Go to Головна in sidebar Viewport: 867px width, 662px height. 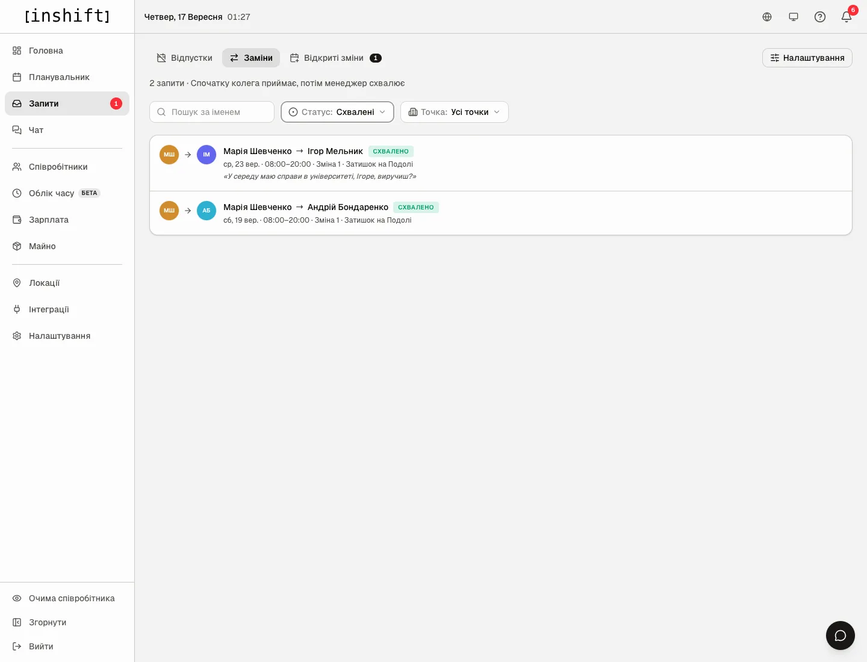[x=67, y=51]
